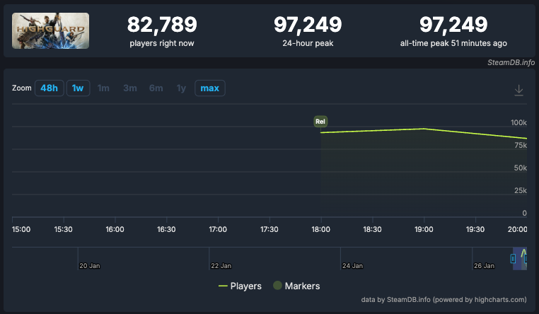Toggle the Players series in legend
The height and width of the screenshot is (314, 539).
[240, 286]
